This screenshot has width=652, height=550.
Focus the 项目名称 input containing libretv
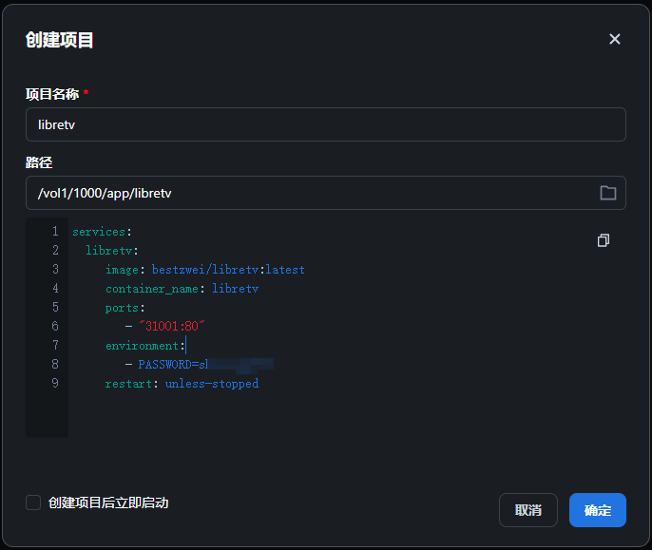(x=325, y=124)
